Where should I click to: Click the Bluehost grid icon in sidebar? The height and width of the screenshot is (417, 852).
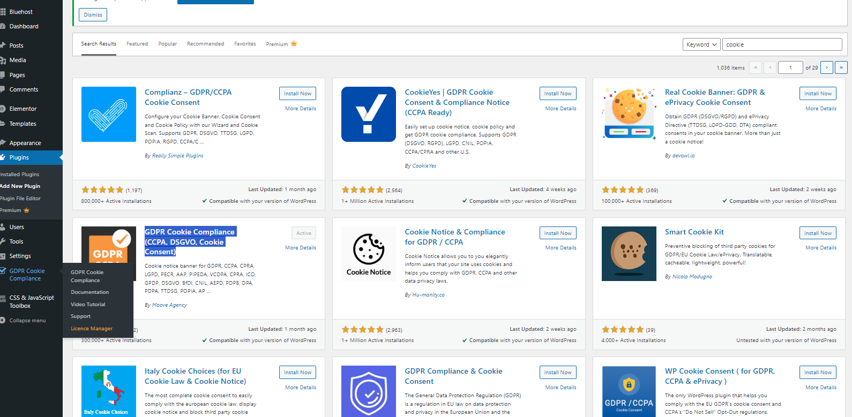pyautogui.click(x=3, y=12)
